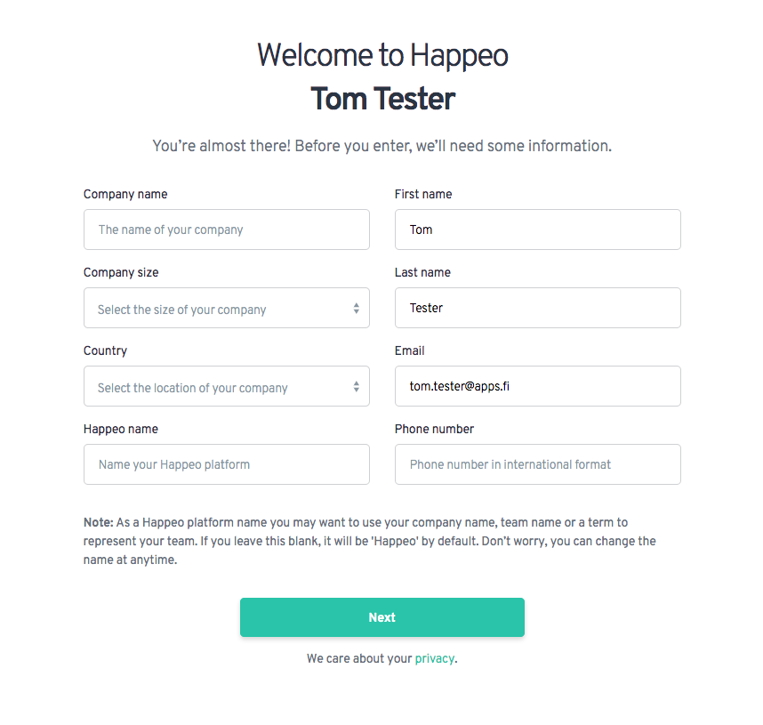Viewport: 763px width, 725px height.
Task: Click the First name field containing Tom
Action: (x=537, y=230)
